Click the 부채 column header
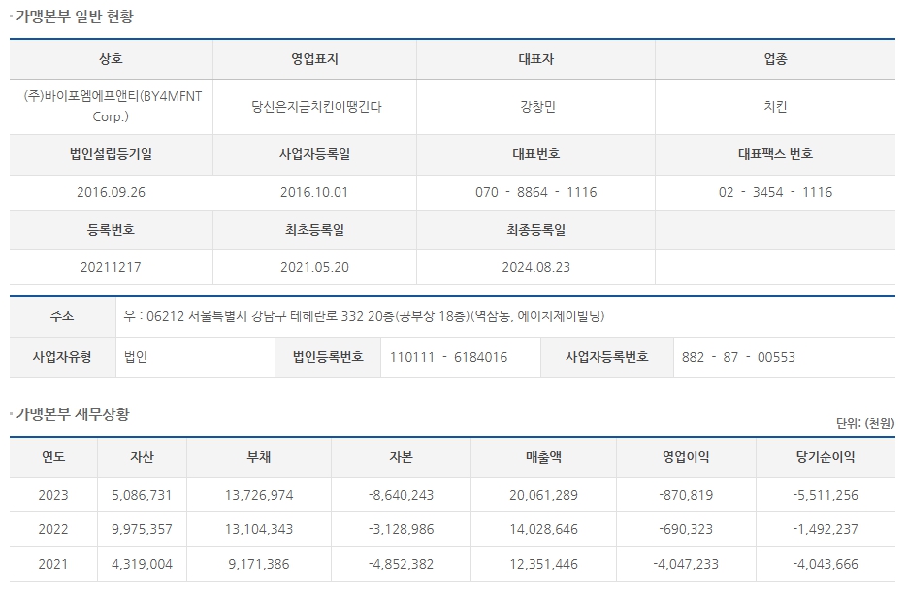907x589 pixels. tap(259, 457)
